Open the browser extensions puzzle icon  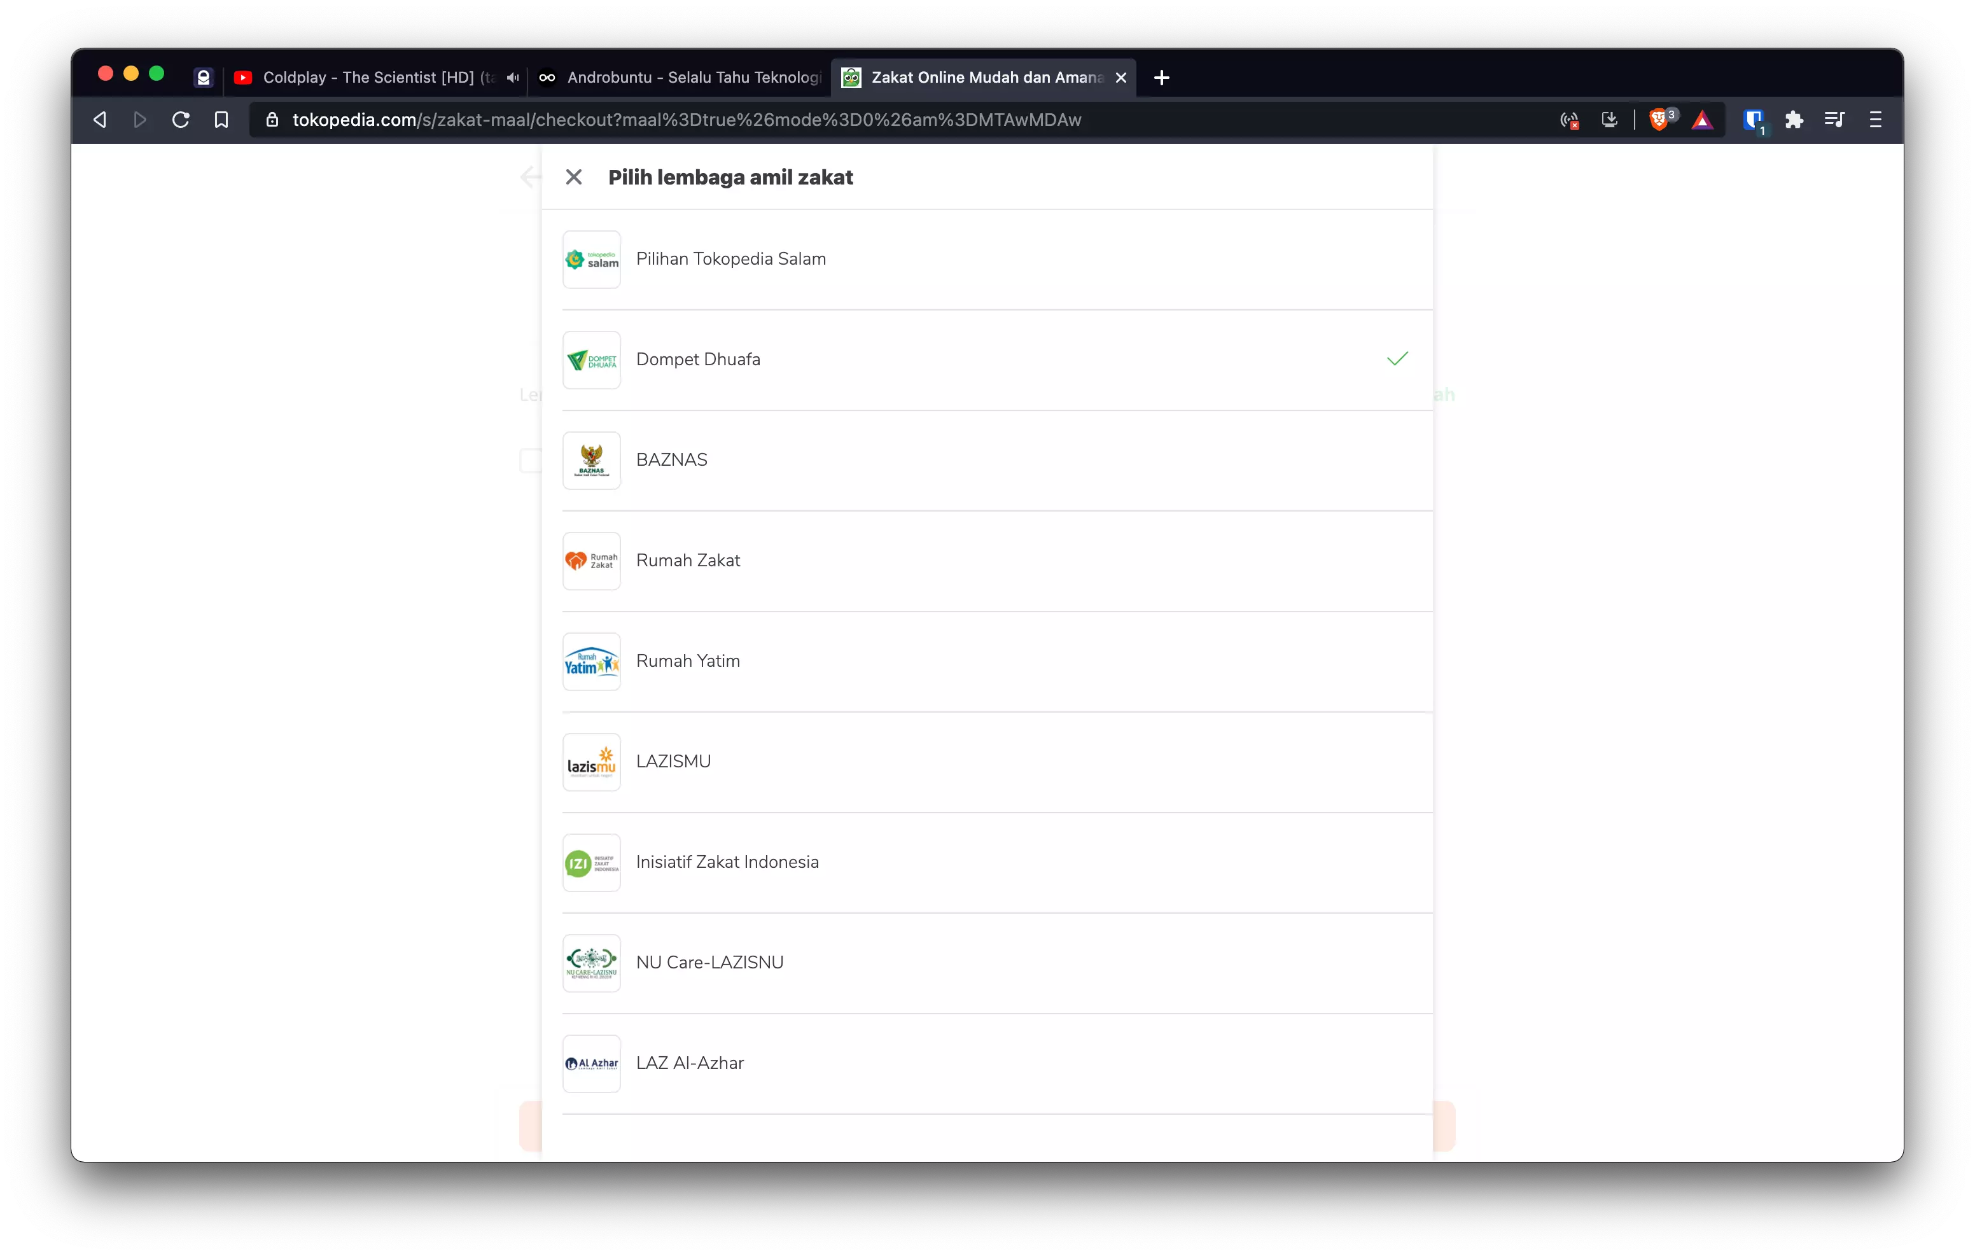pos(1794,120)
